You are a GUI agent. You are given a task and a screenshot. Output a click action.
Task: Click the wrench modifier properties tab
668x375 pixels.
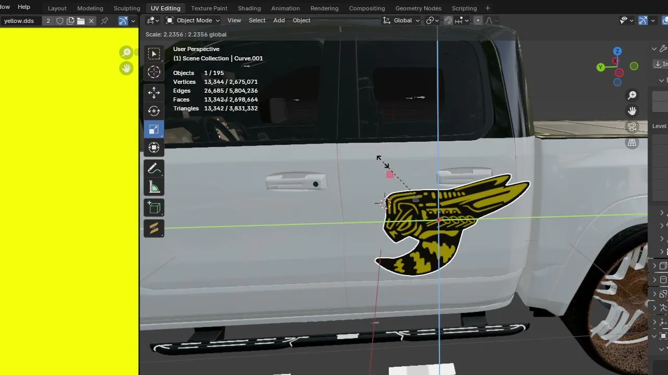663,48
